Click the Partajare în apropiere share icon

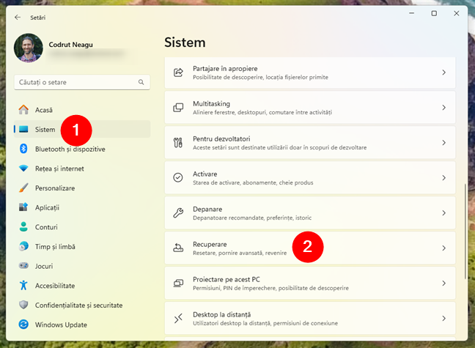coord(178,73)
